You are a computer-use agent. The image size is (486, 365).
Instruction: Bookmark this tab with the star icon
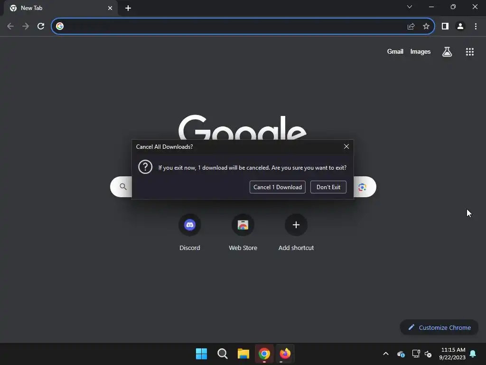click(x=426, y=27)
